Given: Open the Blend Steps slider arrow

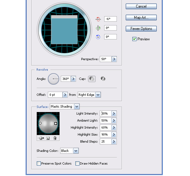Looking at the screenshot, I should 114,142.
